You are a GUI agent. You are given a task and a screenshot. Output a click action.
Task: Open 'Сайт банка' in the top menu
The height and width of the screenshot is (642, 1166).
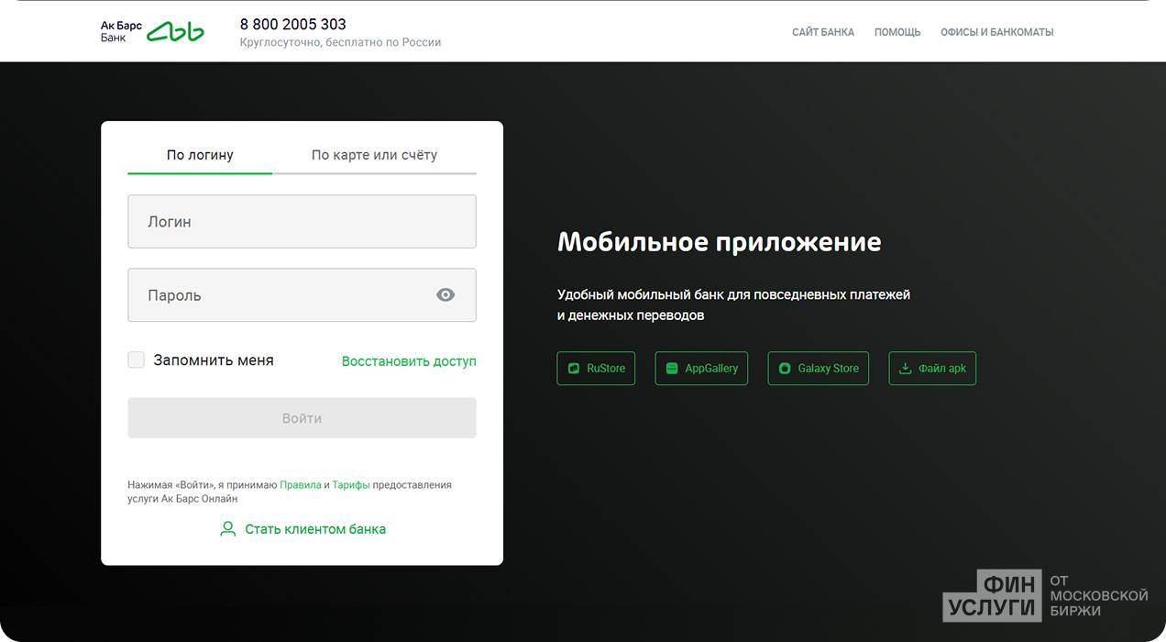[x=822, y=32]
